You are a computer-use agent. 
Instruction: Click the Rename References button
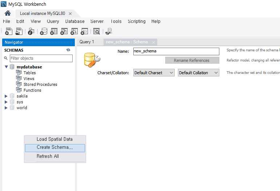point(192,60)
